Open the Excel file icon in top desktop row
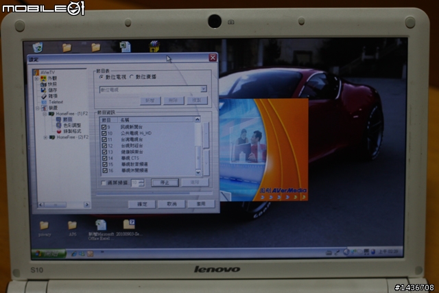Screen dimensions: 439x293 125,47
